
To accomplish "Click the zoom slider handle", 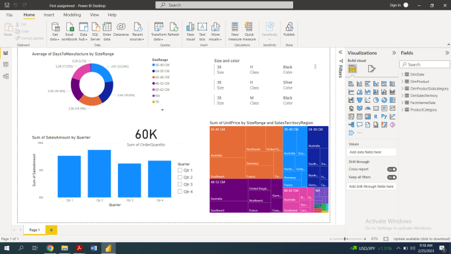I will coord(345,239).
